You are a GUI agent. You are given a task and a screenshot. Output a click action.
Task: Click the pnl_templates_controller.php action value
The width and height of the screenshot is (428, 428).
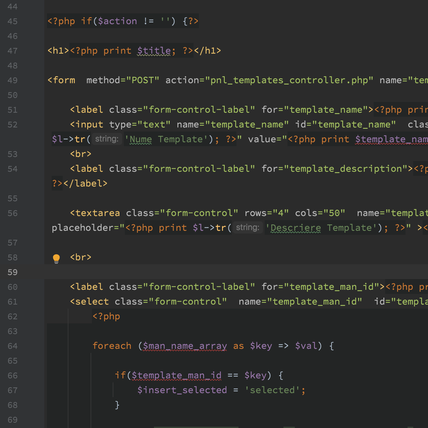pyautogui.click(x=289, y=80)
